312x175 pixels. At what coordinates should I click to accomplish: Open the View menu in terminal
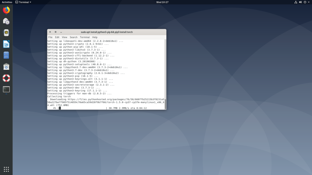pos(65,37)
